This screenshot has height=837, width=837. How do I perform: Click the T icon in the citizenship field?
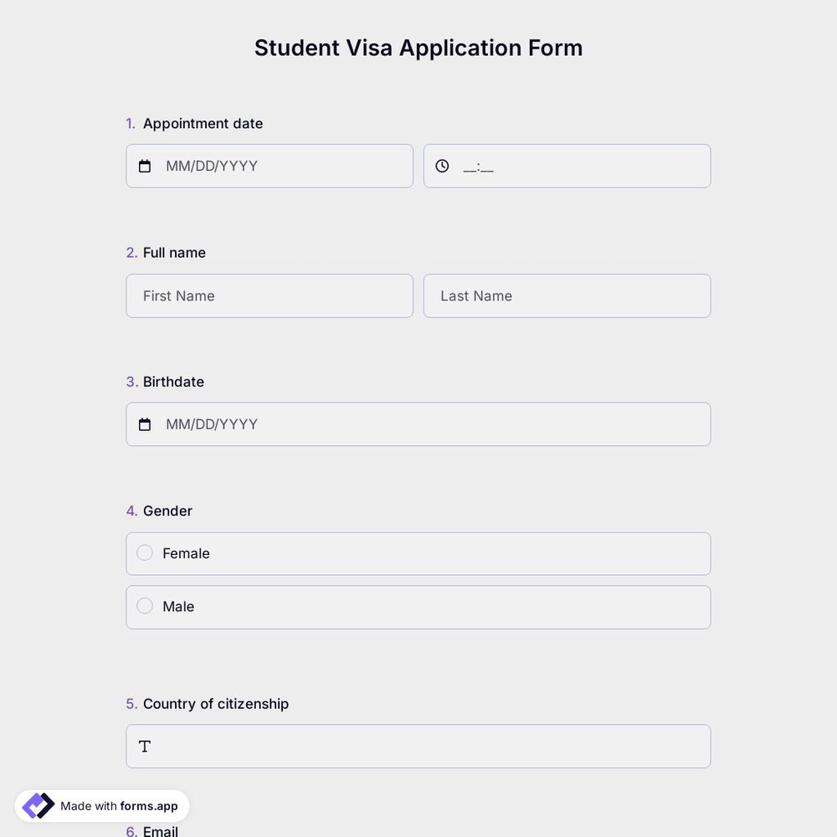[x=145, y=746]
